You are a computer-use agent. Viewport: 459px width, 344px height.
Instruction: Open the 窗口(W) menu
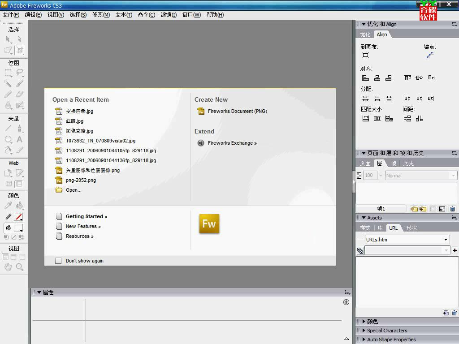191,15
